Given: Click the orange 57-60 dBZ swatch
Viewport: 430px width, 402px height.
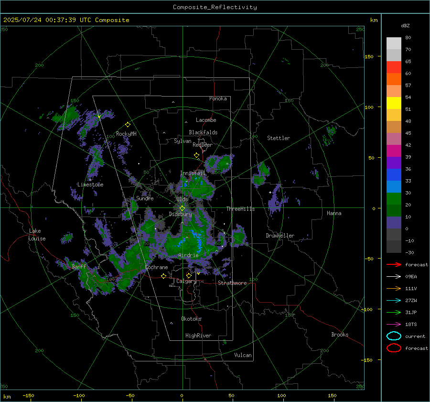Looking at the screenshot, I should click(x=394, y=79).
